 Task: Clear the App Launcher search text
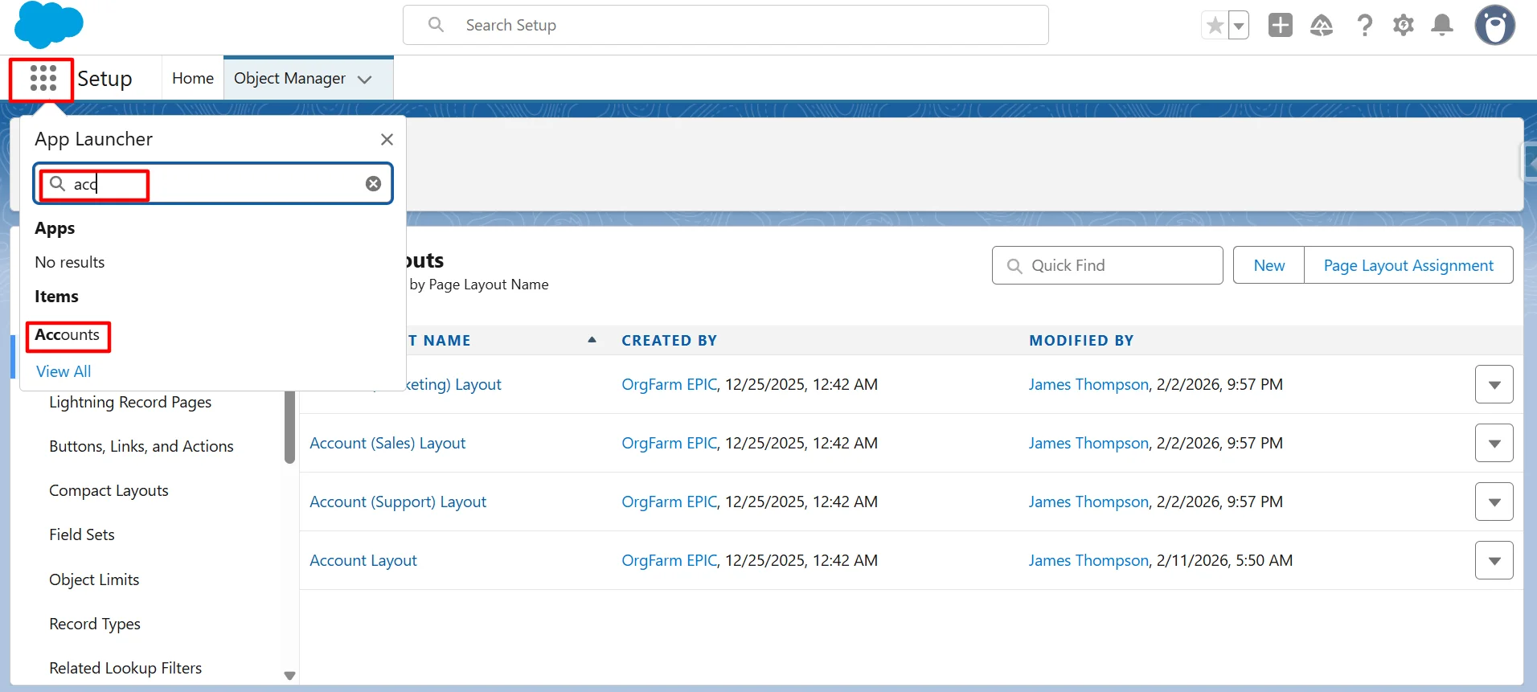click(x=373, y=184)
